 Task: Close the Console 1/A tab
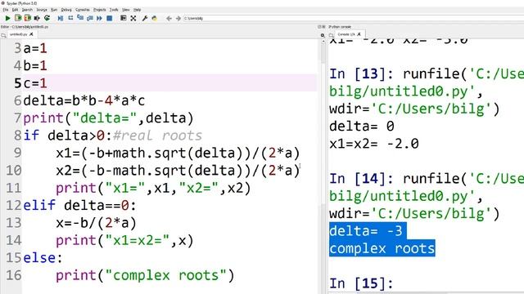pyautogui.click(x=359, y=34)
